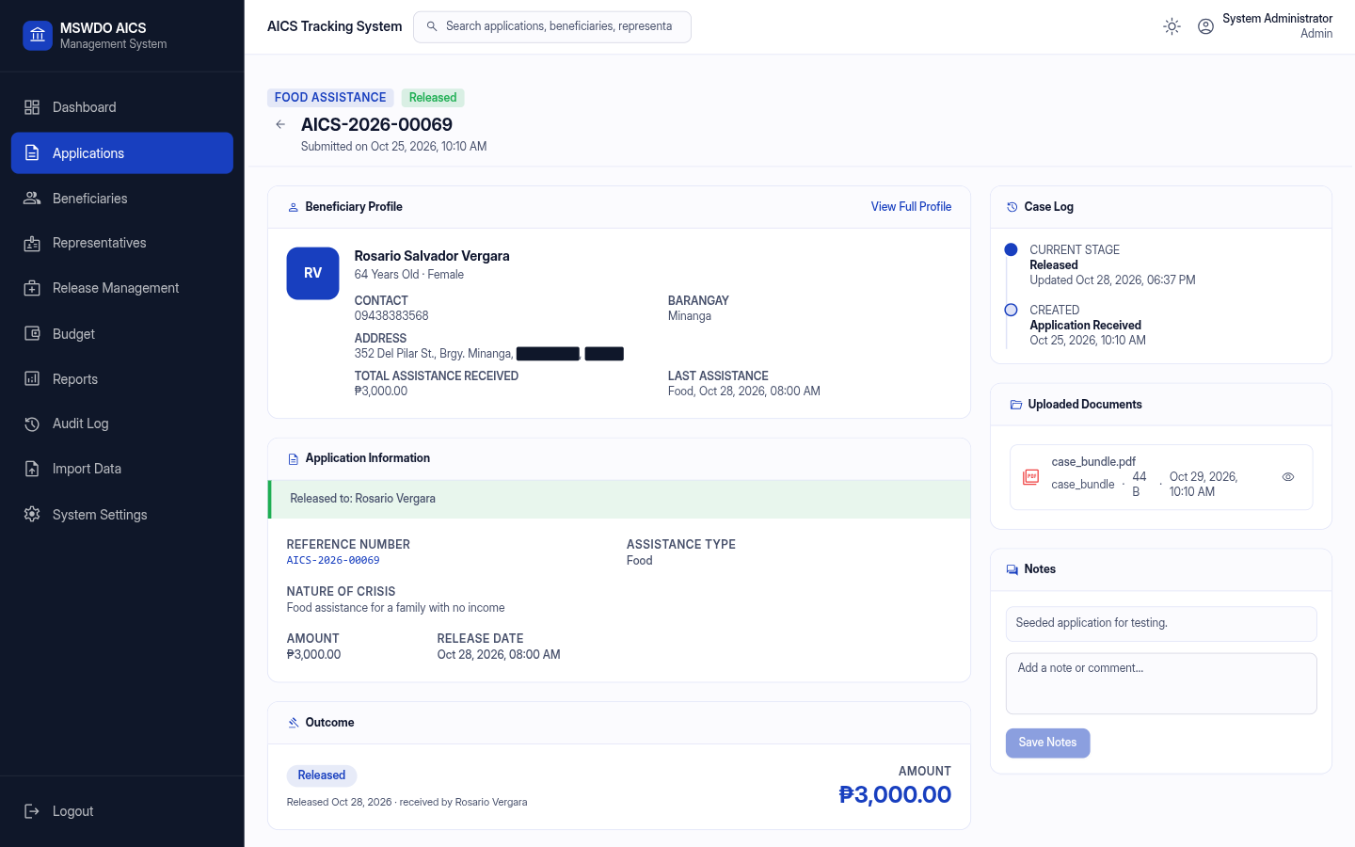The height and width of the screenshot is (847, 1355).
Task: Click the Import Data file icon
Action: [32, 469]
